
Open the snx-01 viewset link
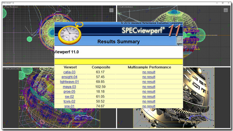point(69,106)
